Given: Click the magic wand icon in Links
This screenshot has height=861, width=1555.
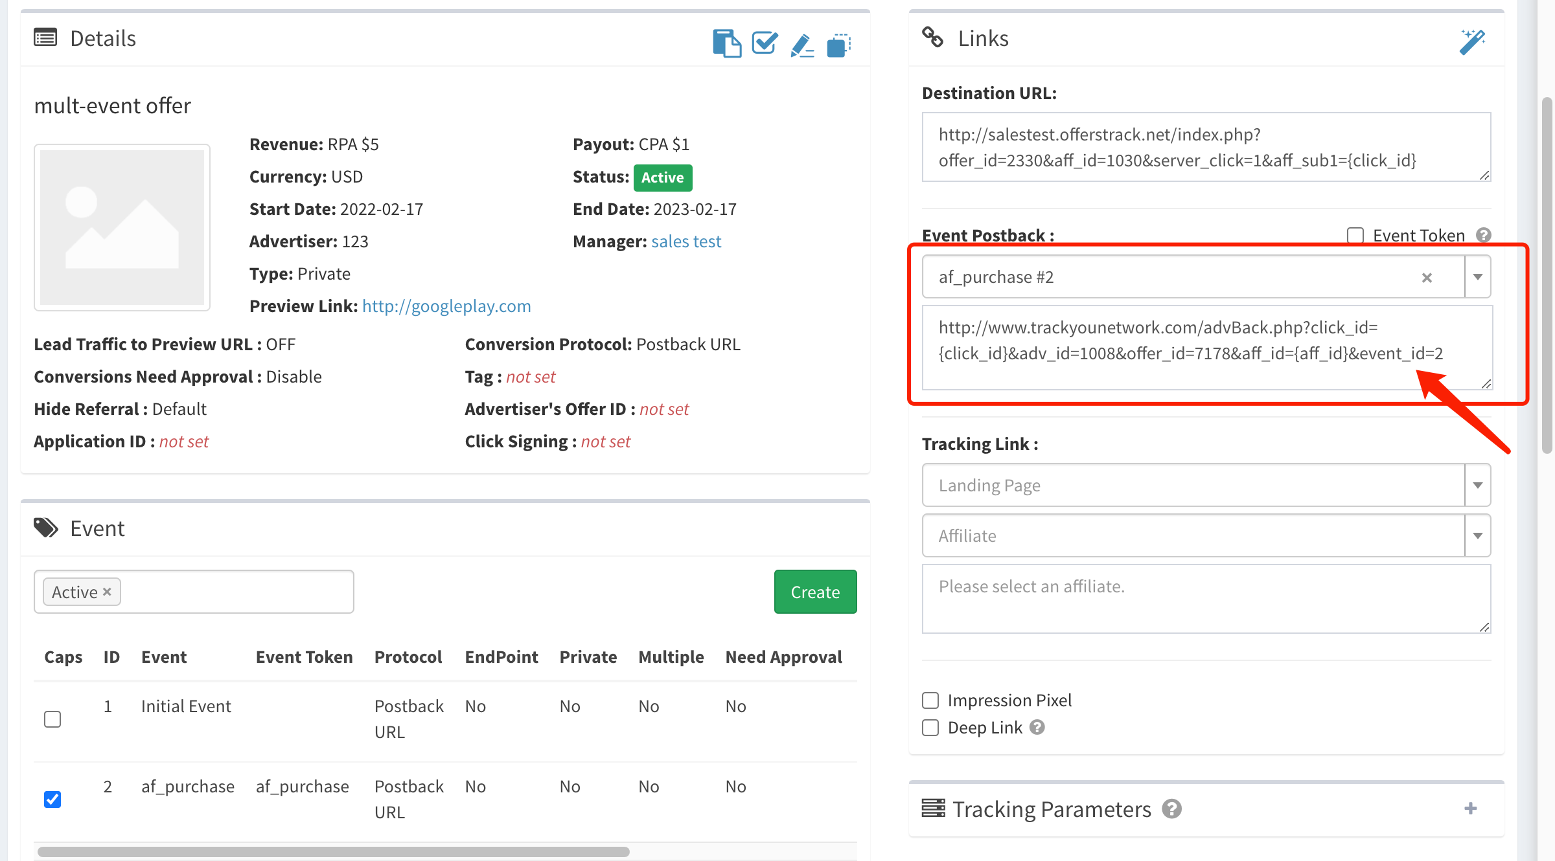Looking at the screenshot, I should point(1472,42).
